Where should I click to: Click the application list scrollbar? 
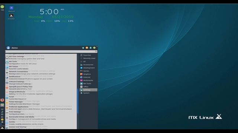(78, 101)
